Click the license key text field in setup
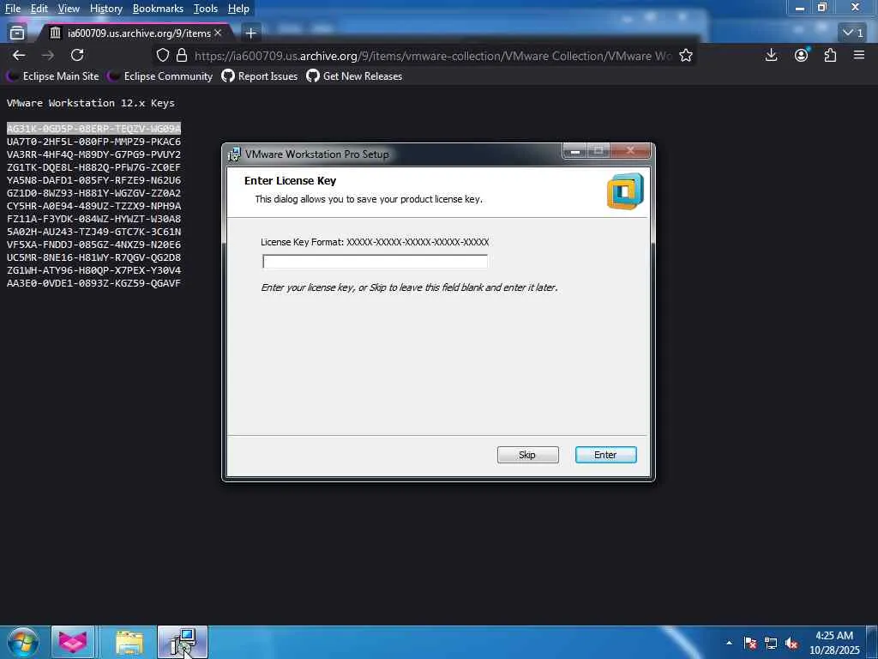 [376, 262]
